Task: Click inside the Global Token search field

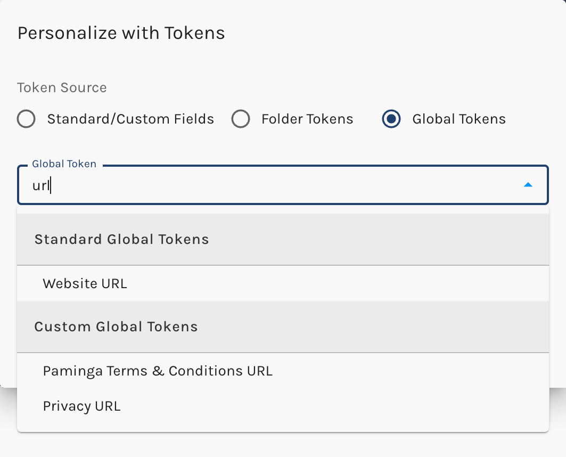Action: click(x=213, y=185)
